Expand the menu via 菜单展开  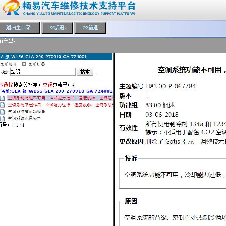[x=8, y=64]
